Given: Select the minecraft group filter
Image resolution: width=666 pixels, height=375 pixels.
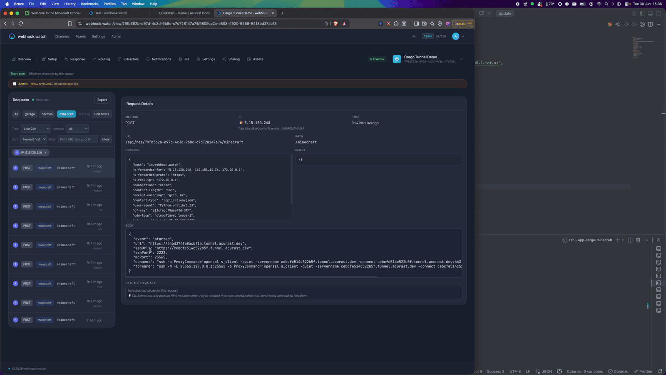Looking at the screenshot, I should pyautogui.click(x=66, y=114).
